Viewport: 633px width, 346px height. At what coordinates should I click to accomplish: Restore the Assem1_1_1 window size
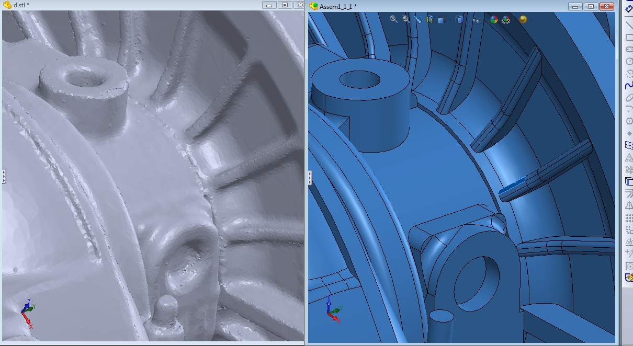[591, 6]
